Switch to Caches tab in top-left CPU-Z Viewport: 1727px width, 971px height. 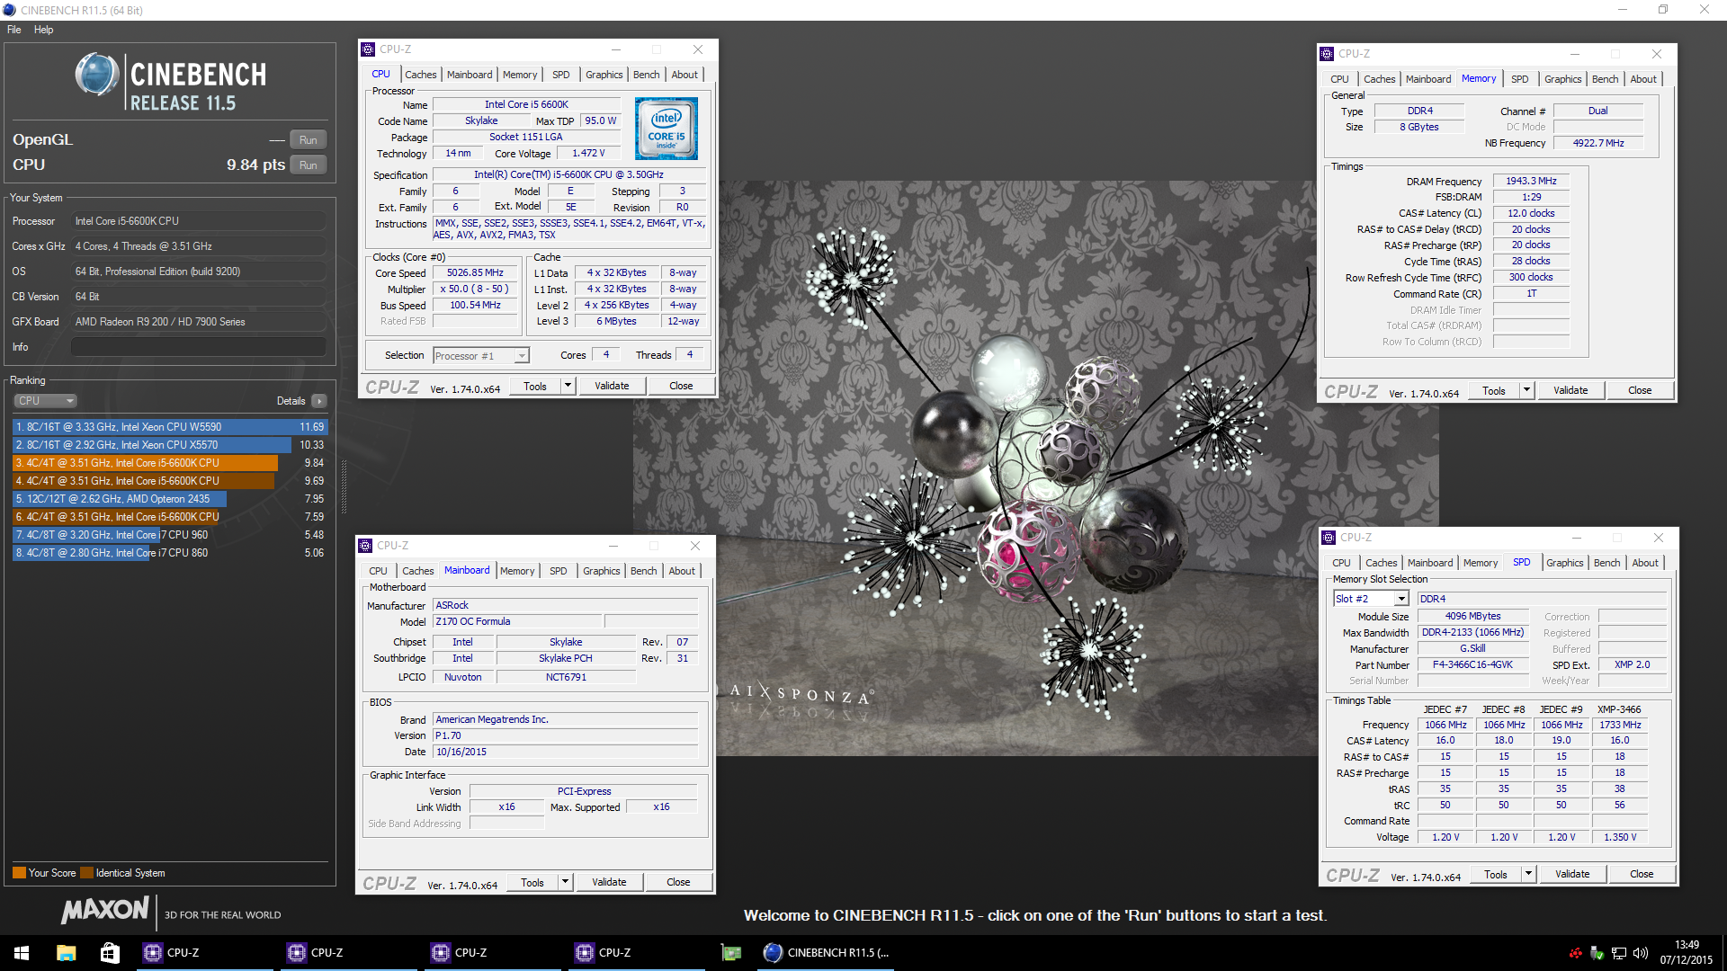click(420, 75)
